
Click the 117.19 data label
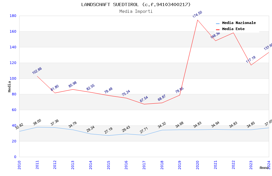tap(251, 59)
